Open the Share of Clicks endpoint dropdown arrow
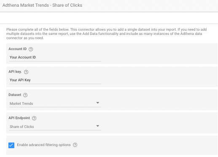Screen dimensions: 218x157 98,126
